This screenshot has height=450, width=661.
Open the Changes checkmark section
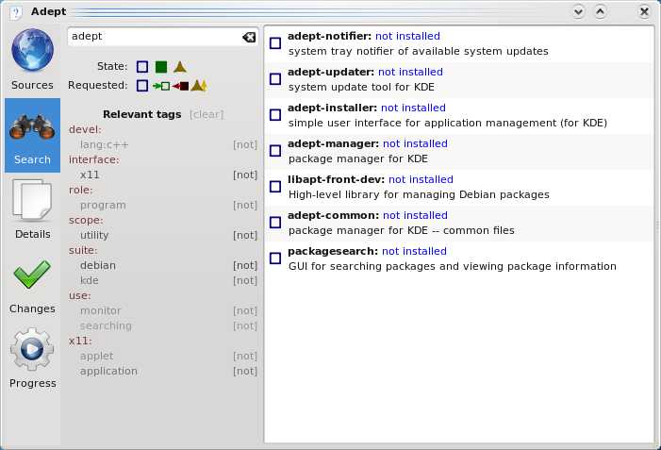click(32, 285)
